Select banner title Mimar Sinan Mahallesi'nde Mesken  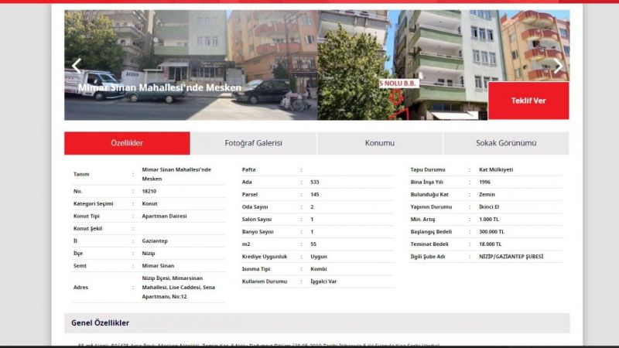(x=159, y=87)
